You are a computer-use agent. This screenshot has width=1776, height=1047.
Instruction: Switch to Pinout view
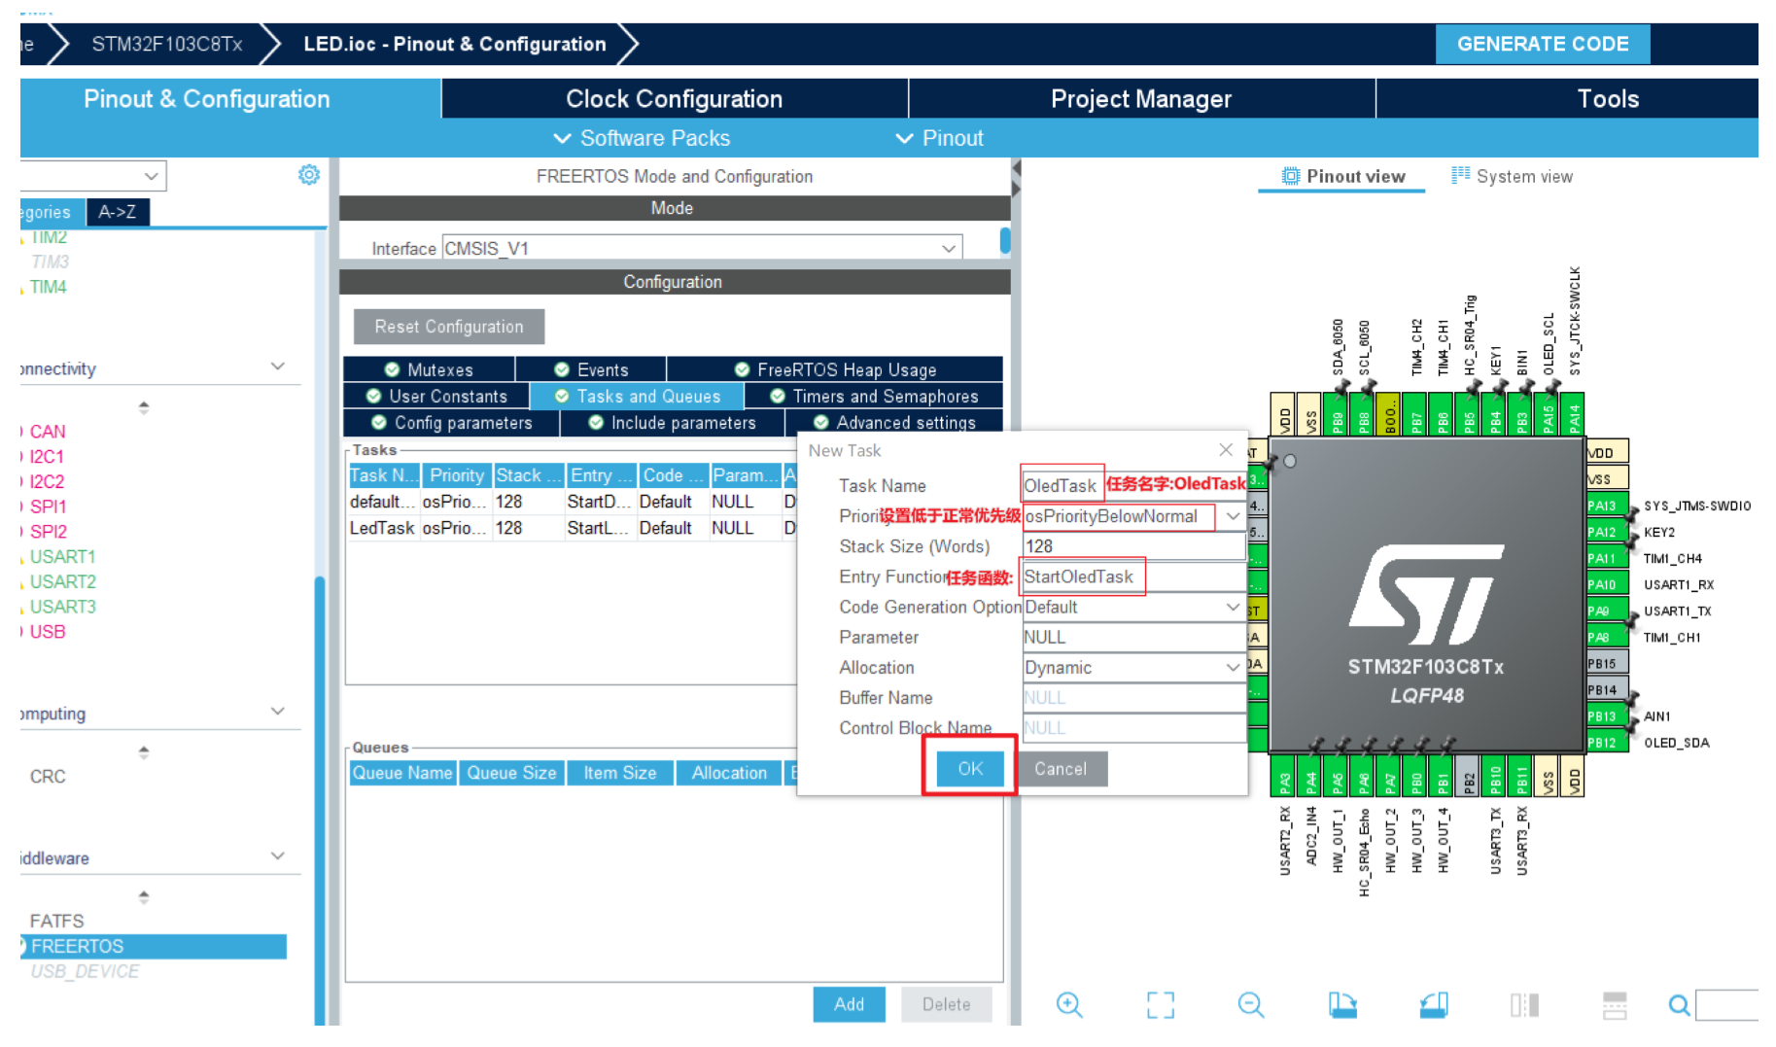click(x=1342, y=176)
